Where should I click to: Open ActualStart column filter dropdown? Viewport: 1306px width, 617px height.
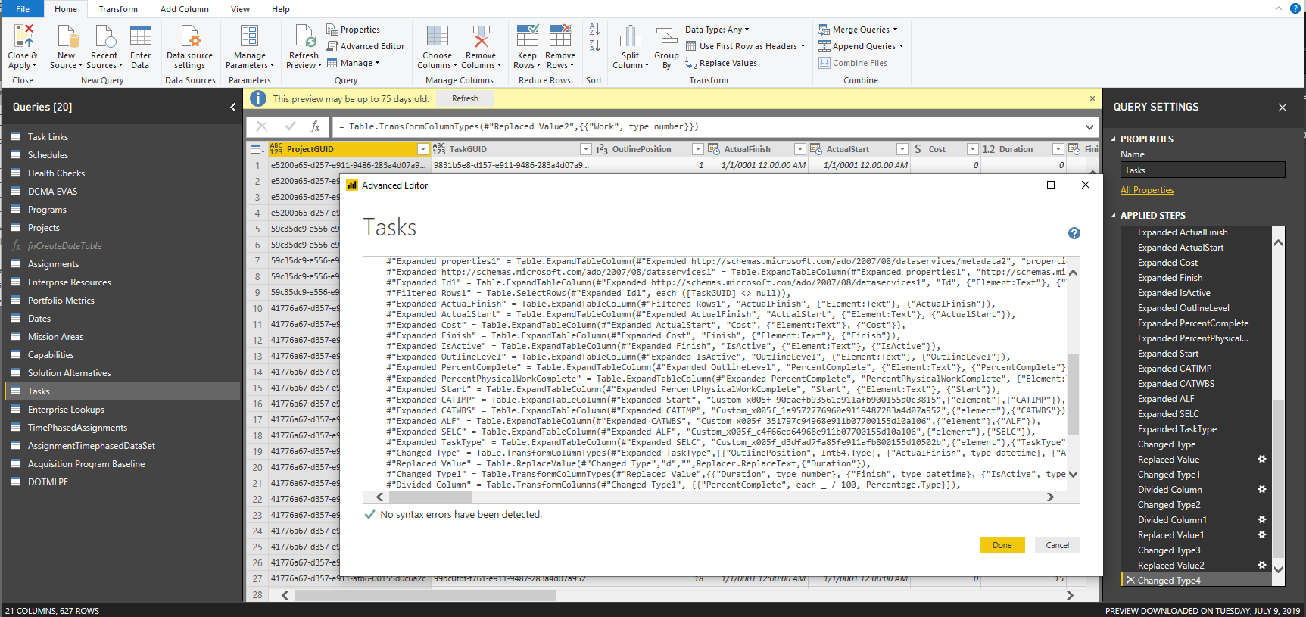point(902,149)
